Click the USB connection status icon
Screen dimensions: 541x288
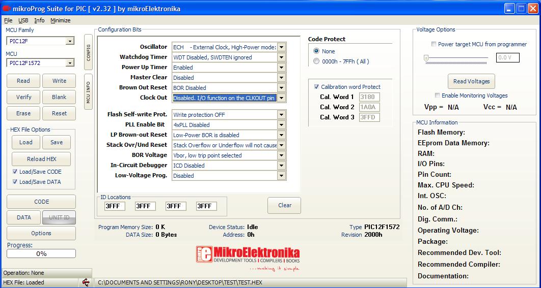tap(86, 282)
